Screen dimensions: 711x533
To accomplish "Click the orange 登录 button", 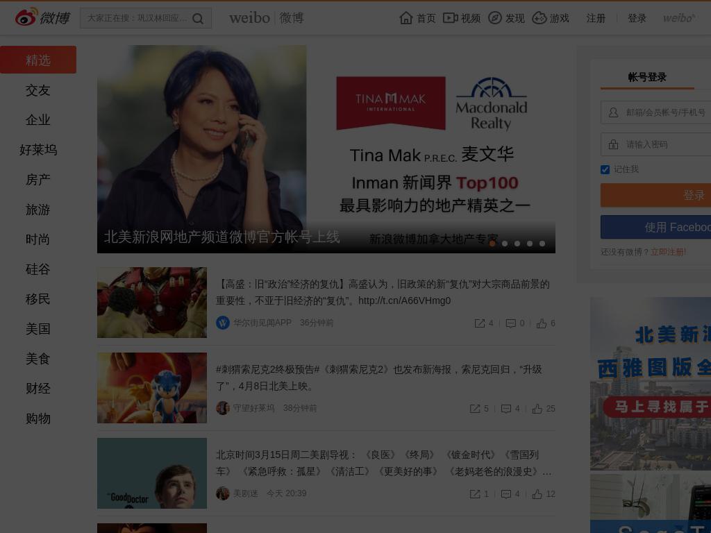I will coord(655,195).
